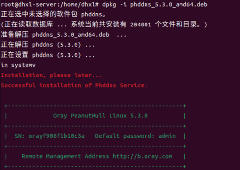Click the 'Oray PeanutHull Linux 5.3.0' banner title
This screenshot has height=170, width=240.
tap(100, 116)
